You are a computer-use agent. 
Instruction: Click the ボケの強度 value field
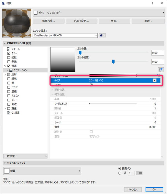[158, 62]
